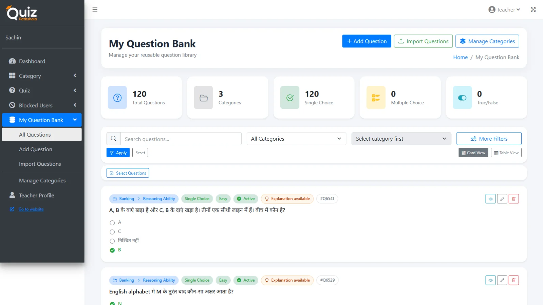Click the #Q6541 ID badge

[327, 199]
